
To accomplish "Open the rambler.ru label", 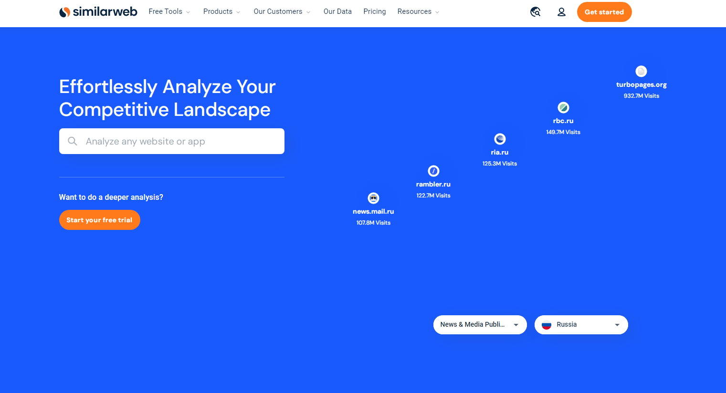I will point(433,185).
